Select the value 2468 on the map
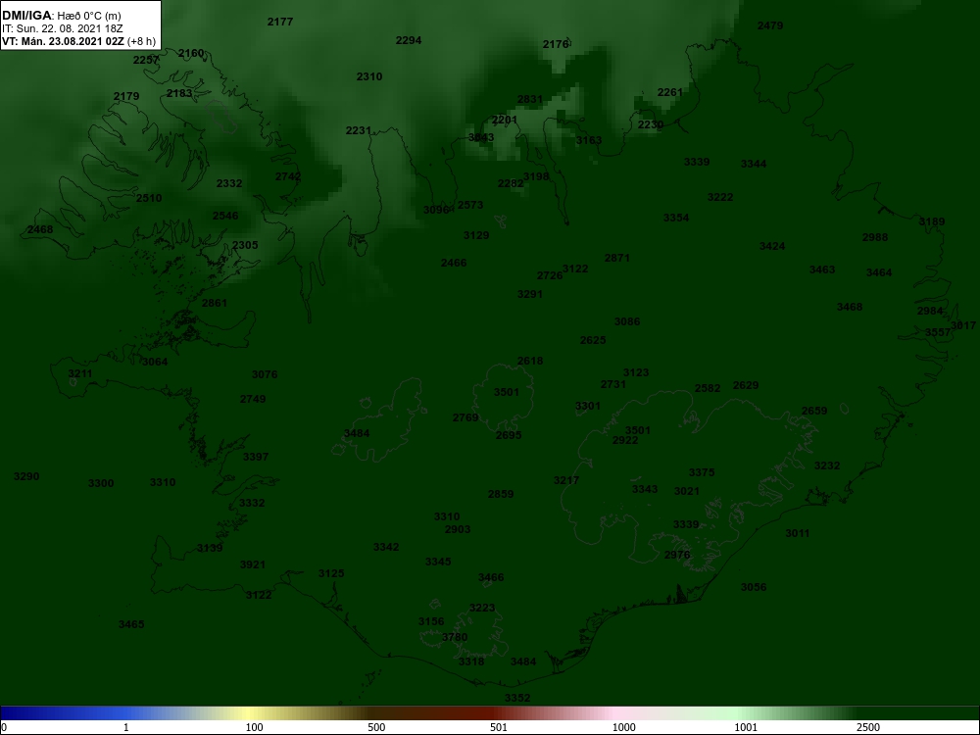980x735 pixels. 40,230
